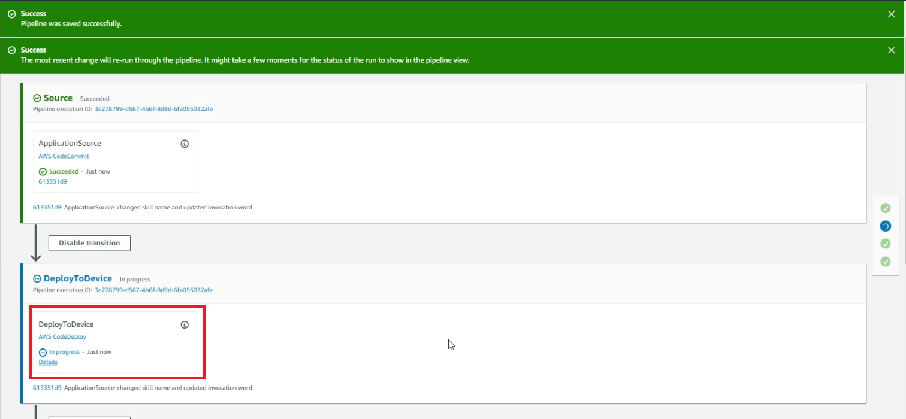906x419 pixels.
Task: Close the 're-run through the pipeline' success banner
Action: [891, 50]
